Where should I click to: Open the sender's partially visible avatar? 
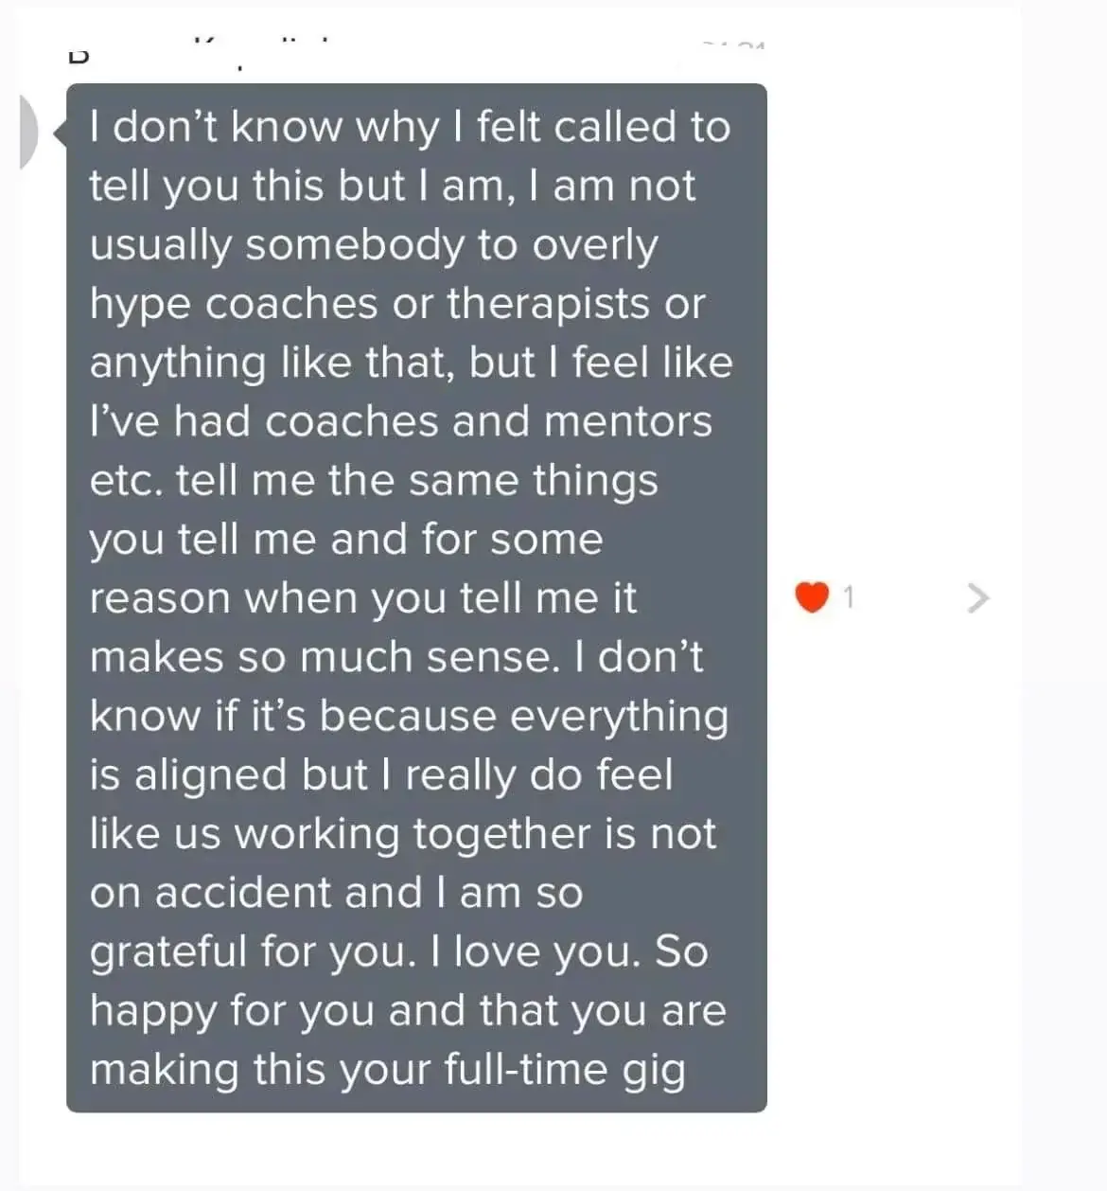tap(28, 133)
